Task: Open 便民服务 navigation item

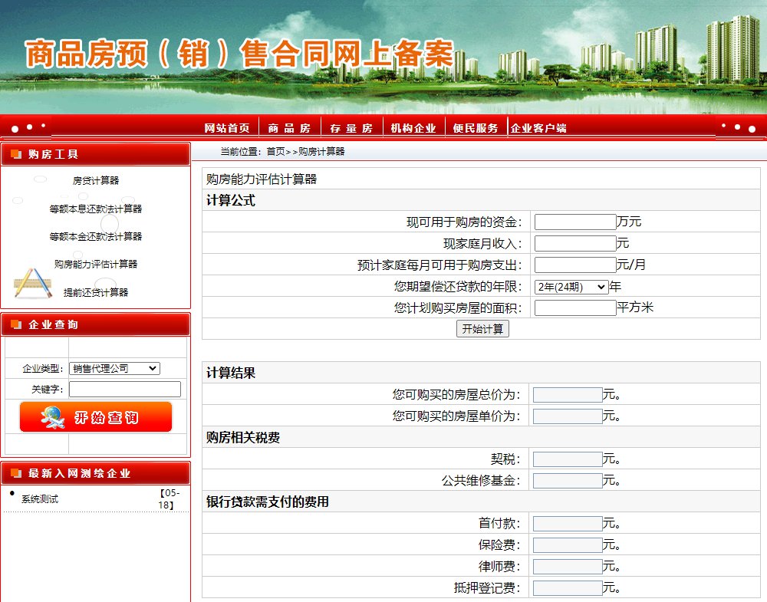Action: [476, 128]
